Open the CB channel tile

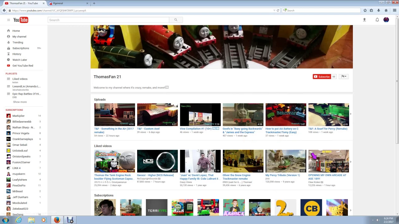pos(311,208)
